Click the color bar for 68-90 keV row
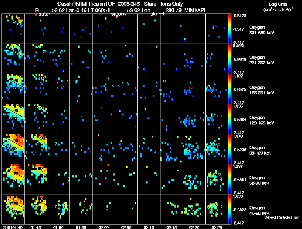 pyautogui.click(x=230, y=179)
